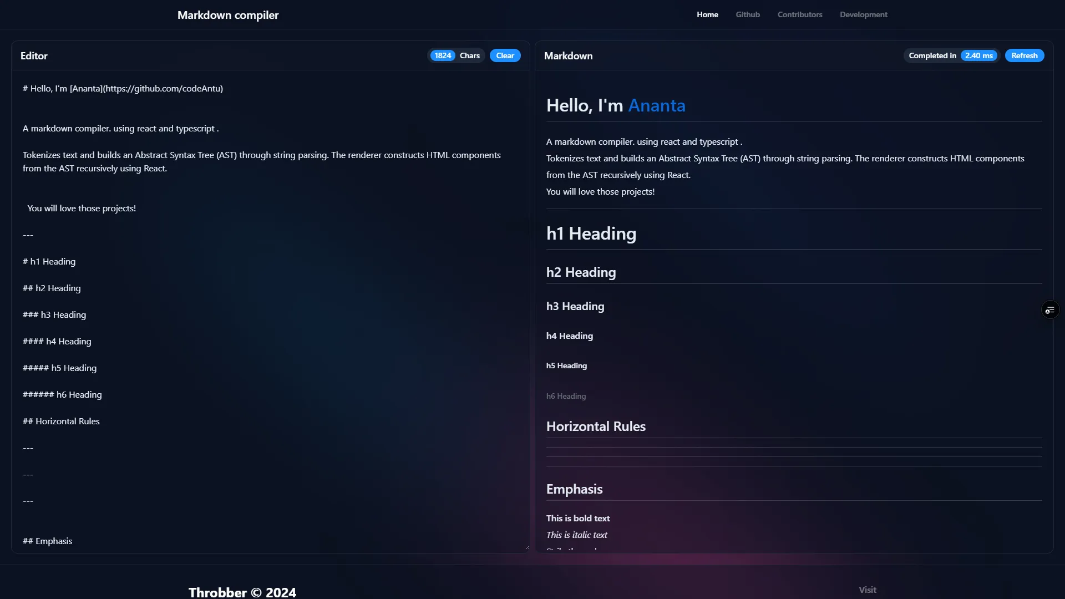This screenshot has width=1065, height=599.
Task: Click the rendered h1 Heading in preview
Action: [x=591, y=233]
